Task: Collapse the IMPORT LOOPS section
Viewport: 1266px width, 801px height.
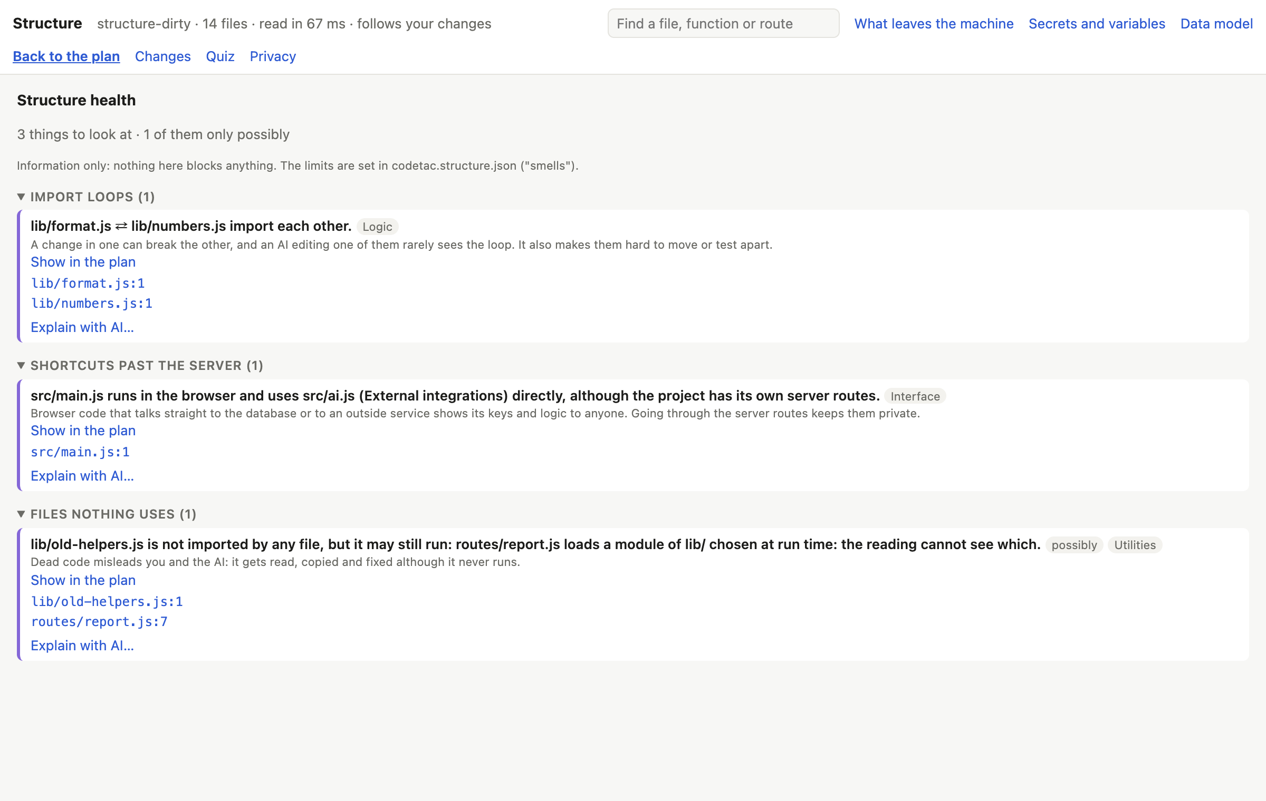Action: click(x=86, y=197)
